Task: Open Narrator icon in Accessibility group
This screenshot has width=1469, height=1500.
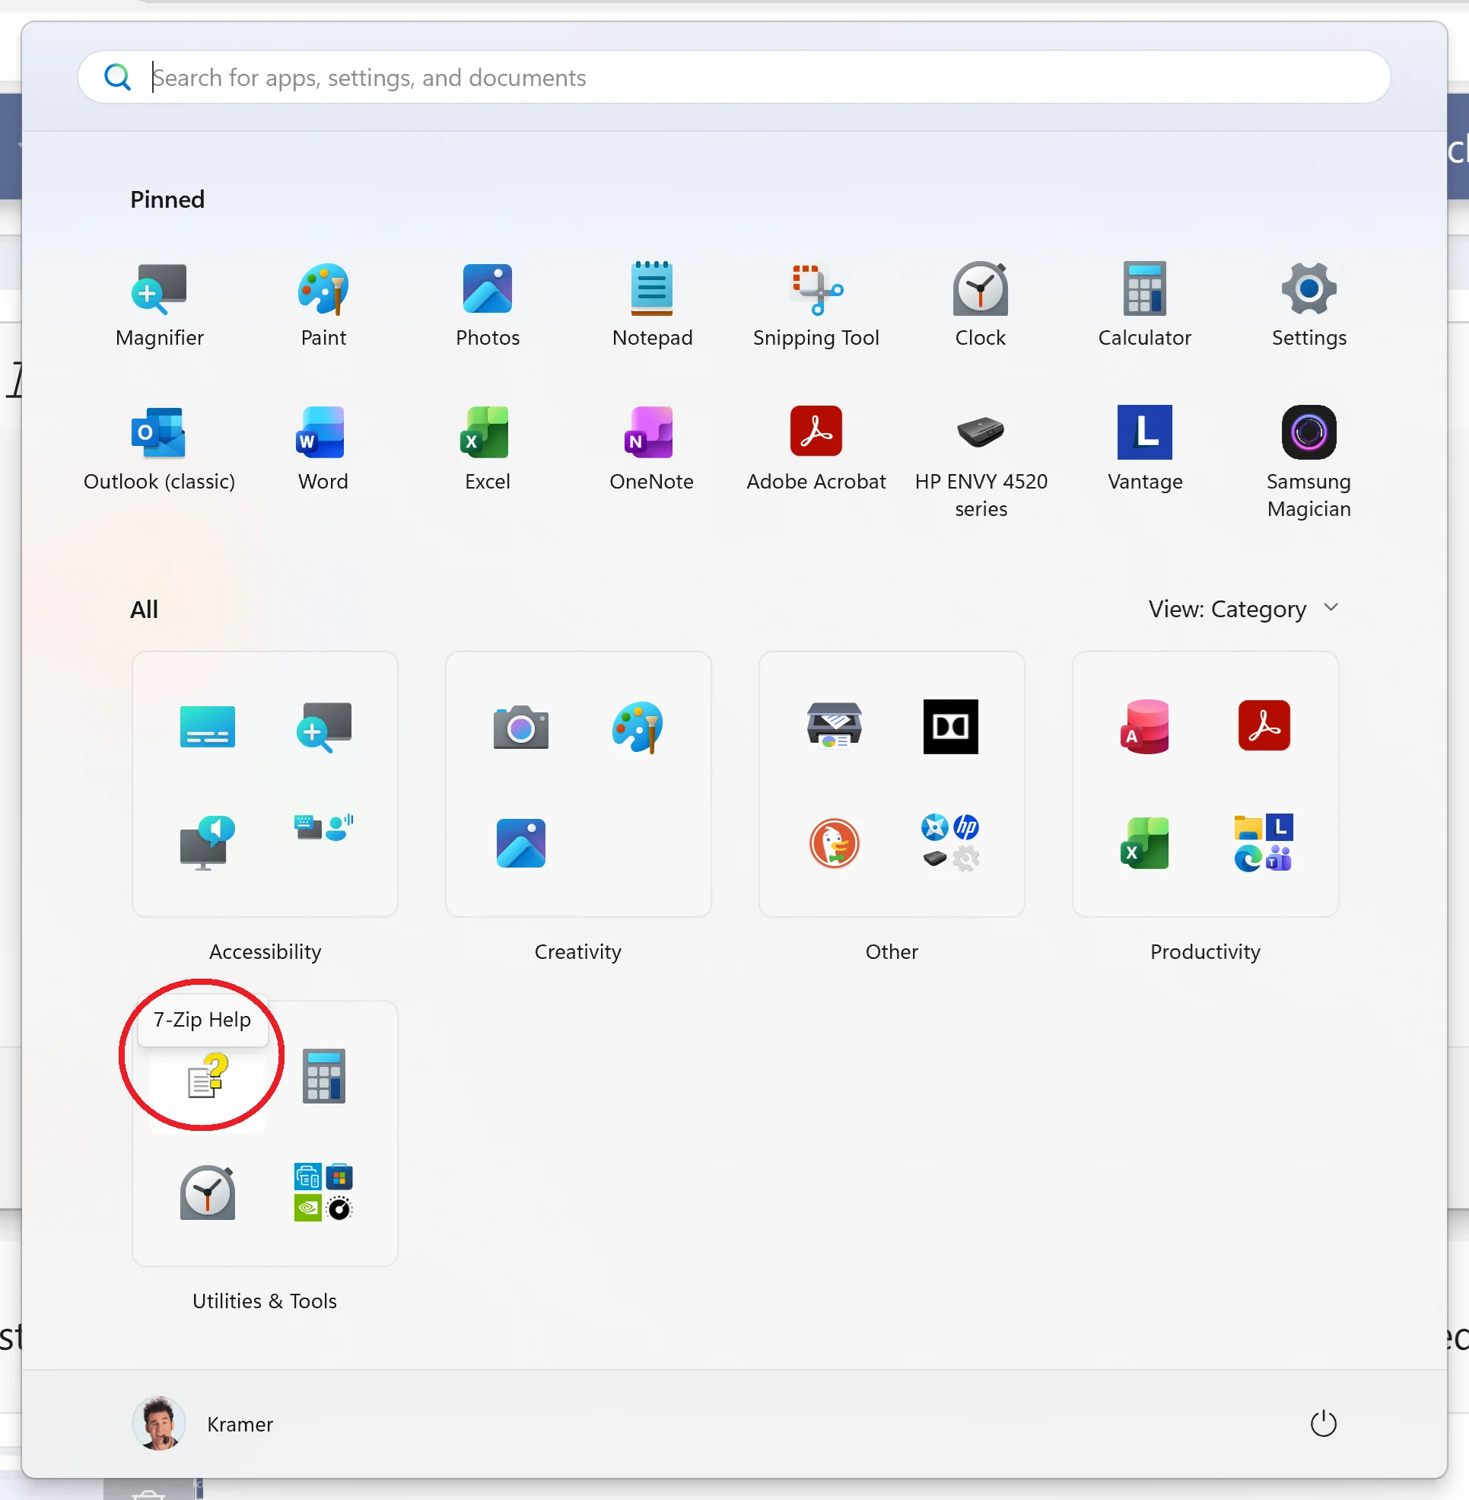Action: (206, 843)
